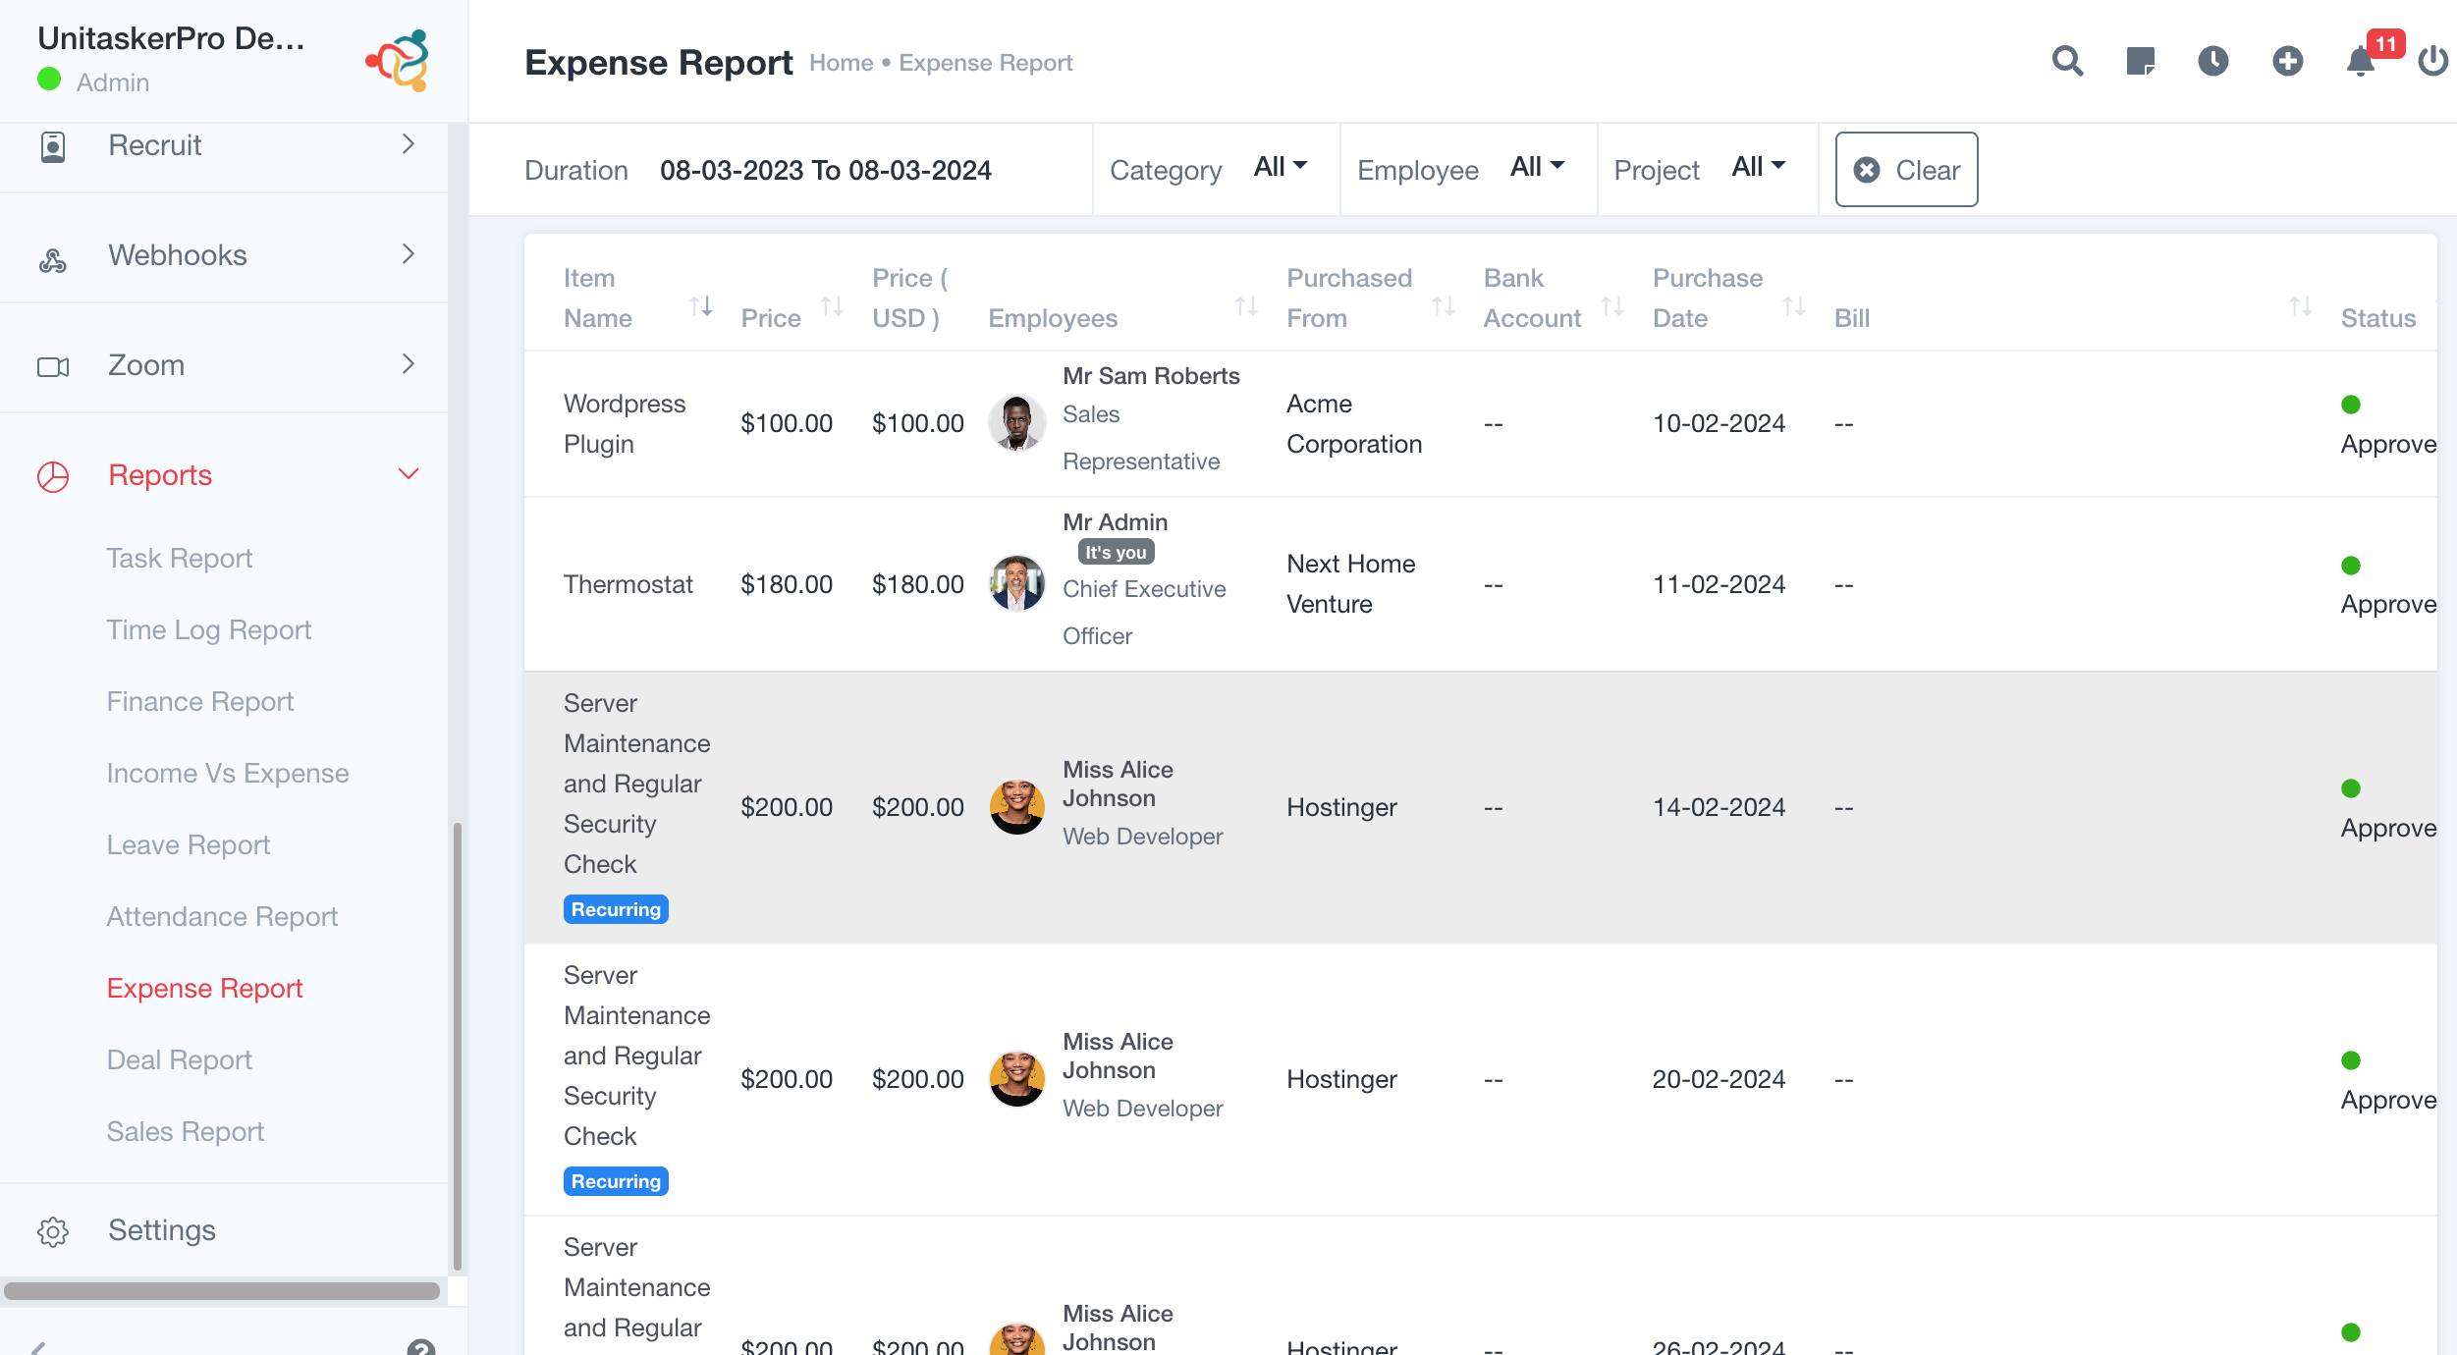Click Mr Admin avatar photo
This screenshot has height=1355, width=2457.
(x=1017, y=583)
